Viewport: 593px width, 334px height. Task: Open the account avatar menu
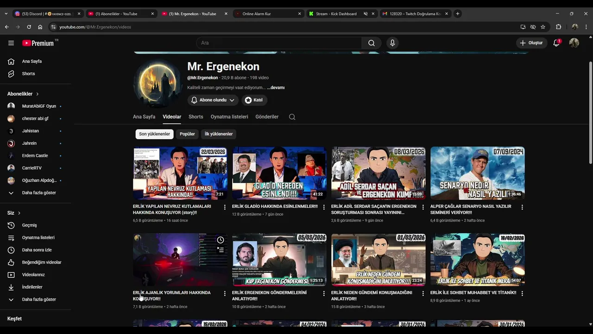(x=574, y=43)
